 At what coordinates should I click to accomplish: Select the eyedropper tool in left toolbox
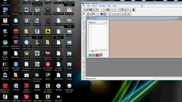(x=84, y=29)
